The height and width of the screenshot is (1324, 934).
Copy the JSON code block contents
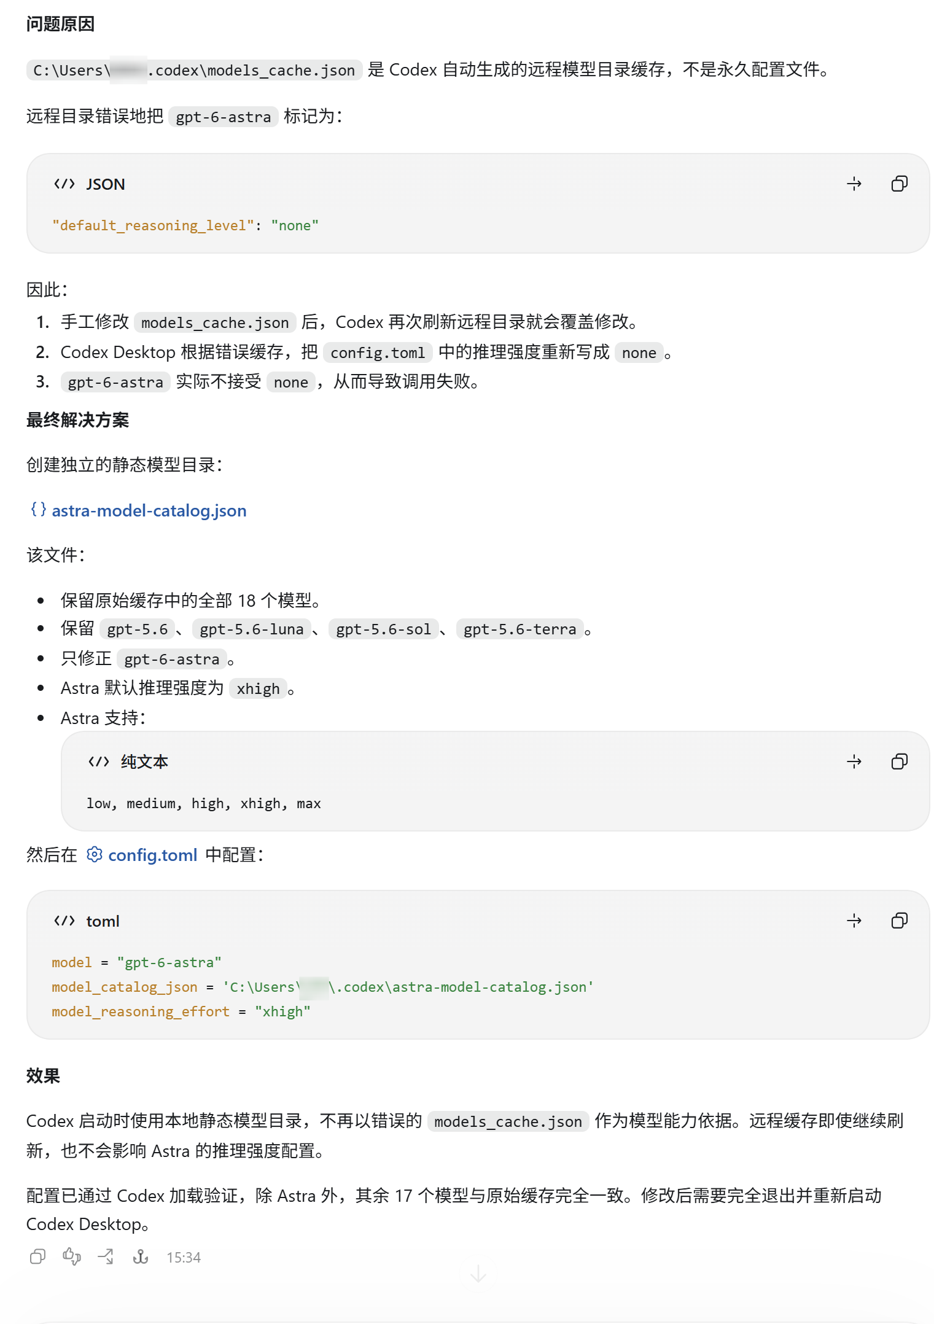click(899, 184)
